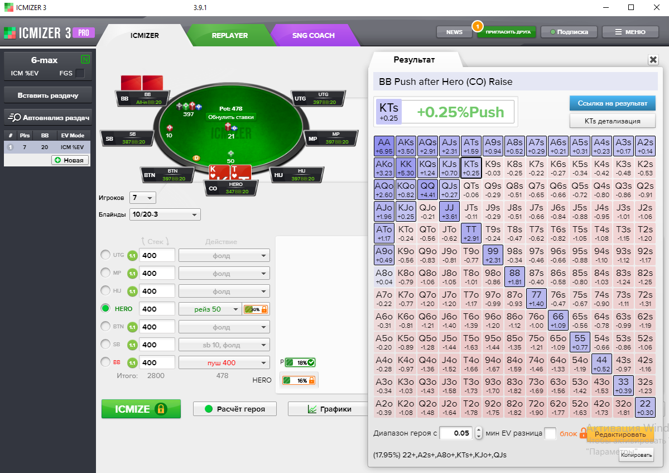Select the AA cell in range grid
The image size is (669, 473).
(x=384, y=146)
